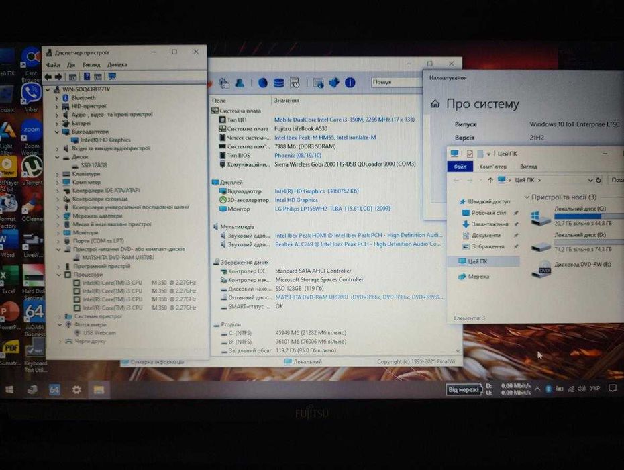Click the blue puzzle-piece icon in AIDA64 toolbar
Viewport: 624px width, 470px height.
[x=334, y=83]
